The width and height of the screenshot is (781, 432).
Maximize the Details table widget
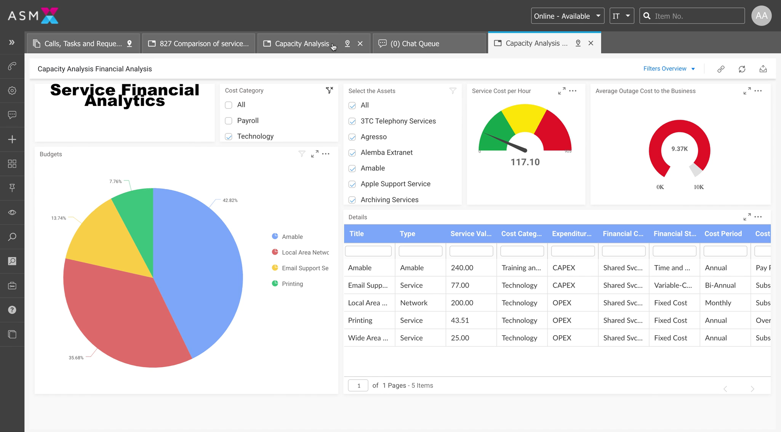747,217
